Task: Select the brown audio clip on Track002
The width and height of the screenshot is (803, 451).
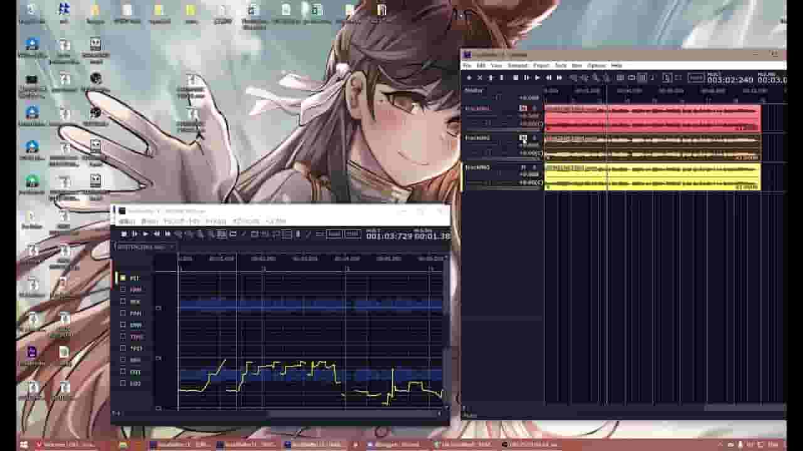Action: tap(652, 148)
